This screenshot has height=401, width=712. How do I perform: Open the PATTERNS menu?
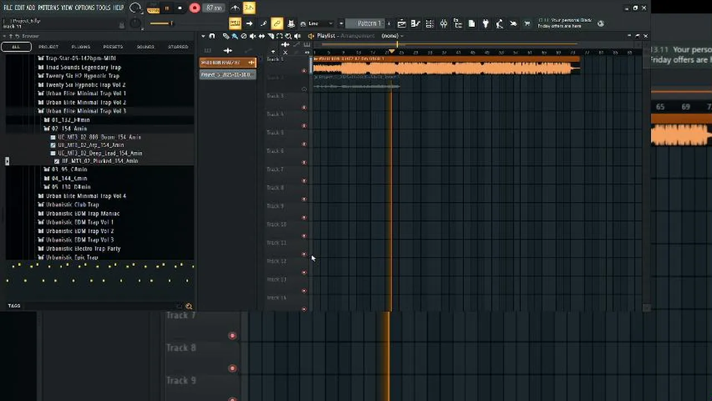click(x=48, y=7)
